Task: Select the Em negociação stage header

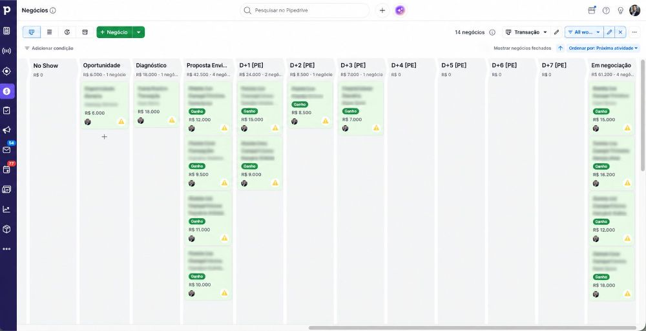Action: pyautogui.click(x=611, y=65)
